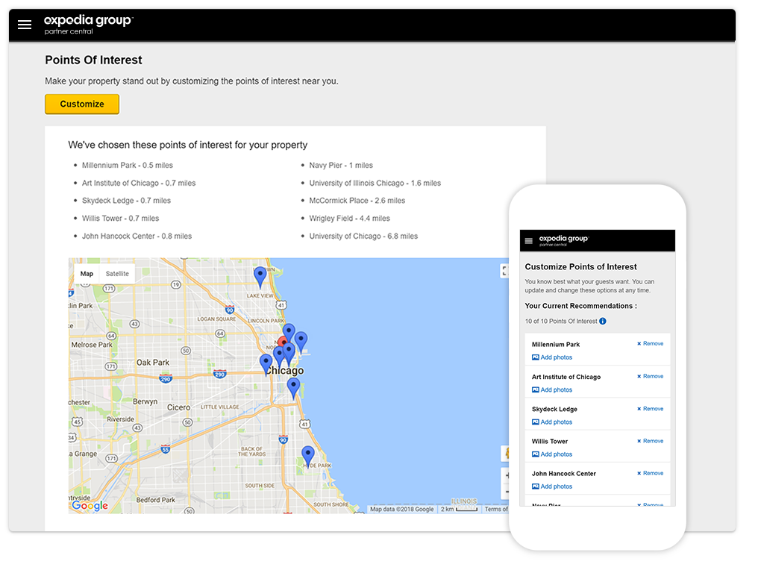Click the 'Melrose Park' label on the map
The height and width of the screenshot is (573, 761).
point(91,345)
